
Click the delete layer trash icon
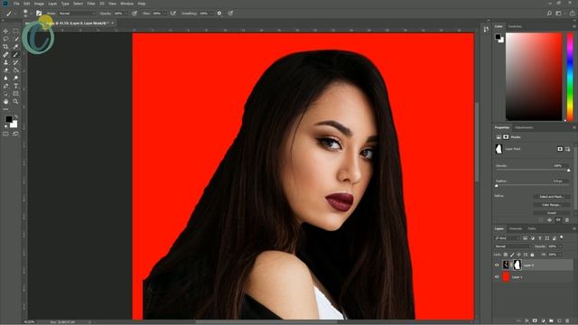coord(567,321)
